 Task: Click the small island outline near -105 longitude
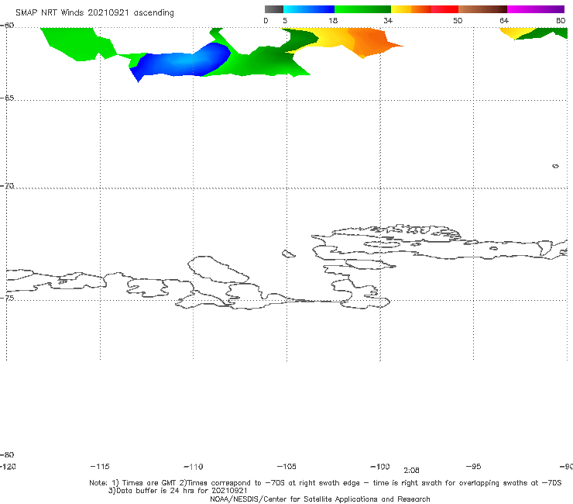(x=288, y=254)
